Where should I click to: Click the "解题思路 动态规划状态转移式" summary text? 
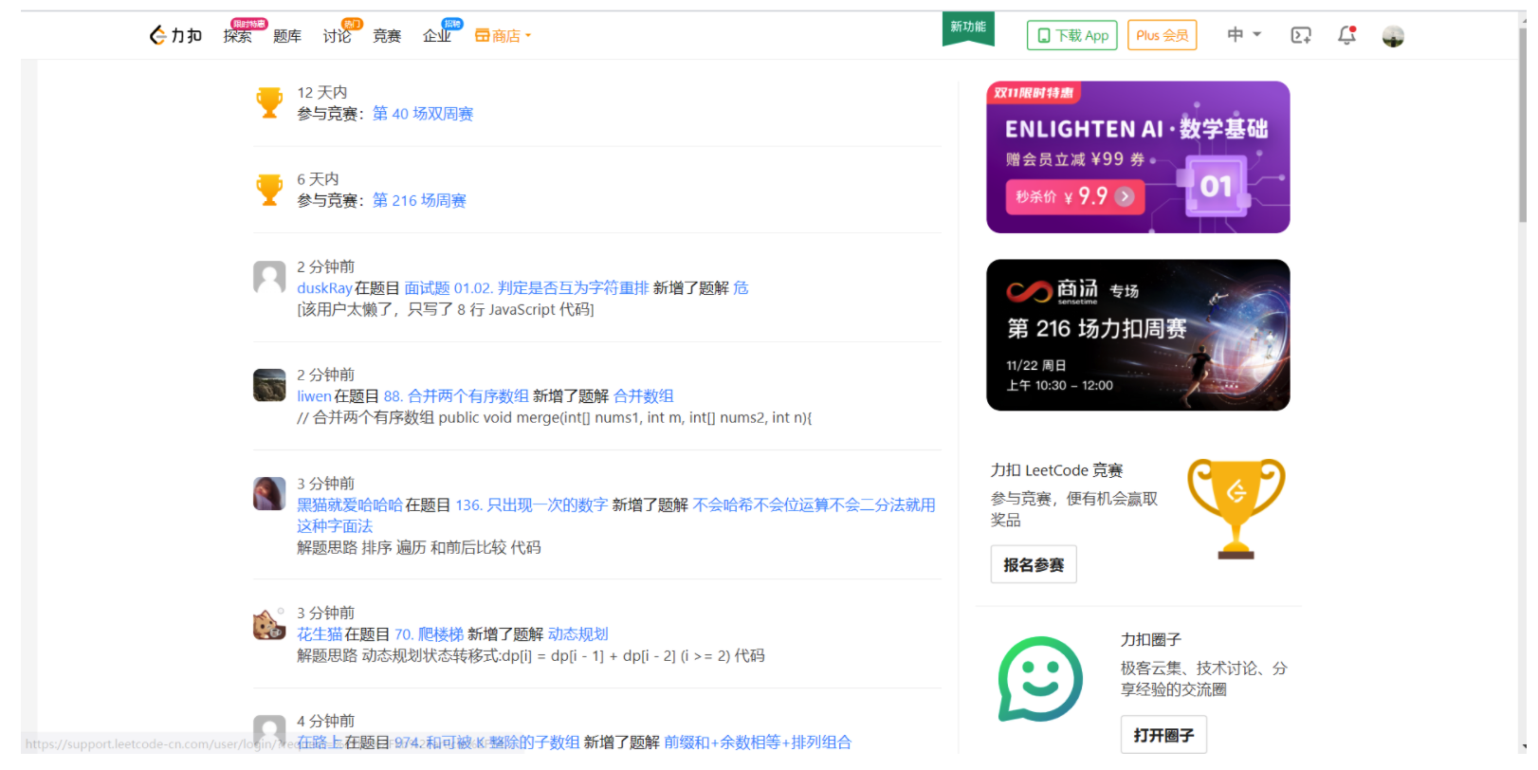pos(531,656)
